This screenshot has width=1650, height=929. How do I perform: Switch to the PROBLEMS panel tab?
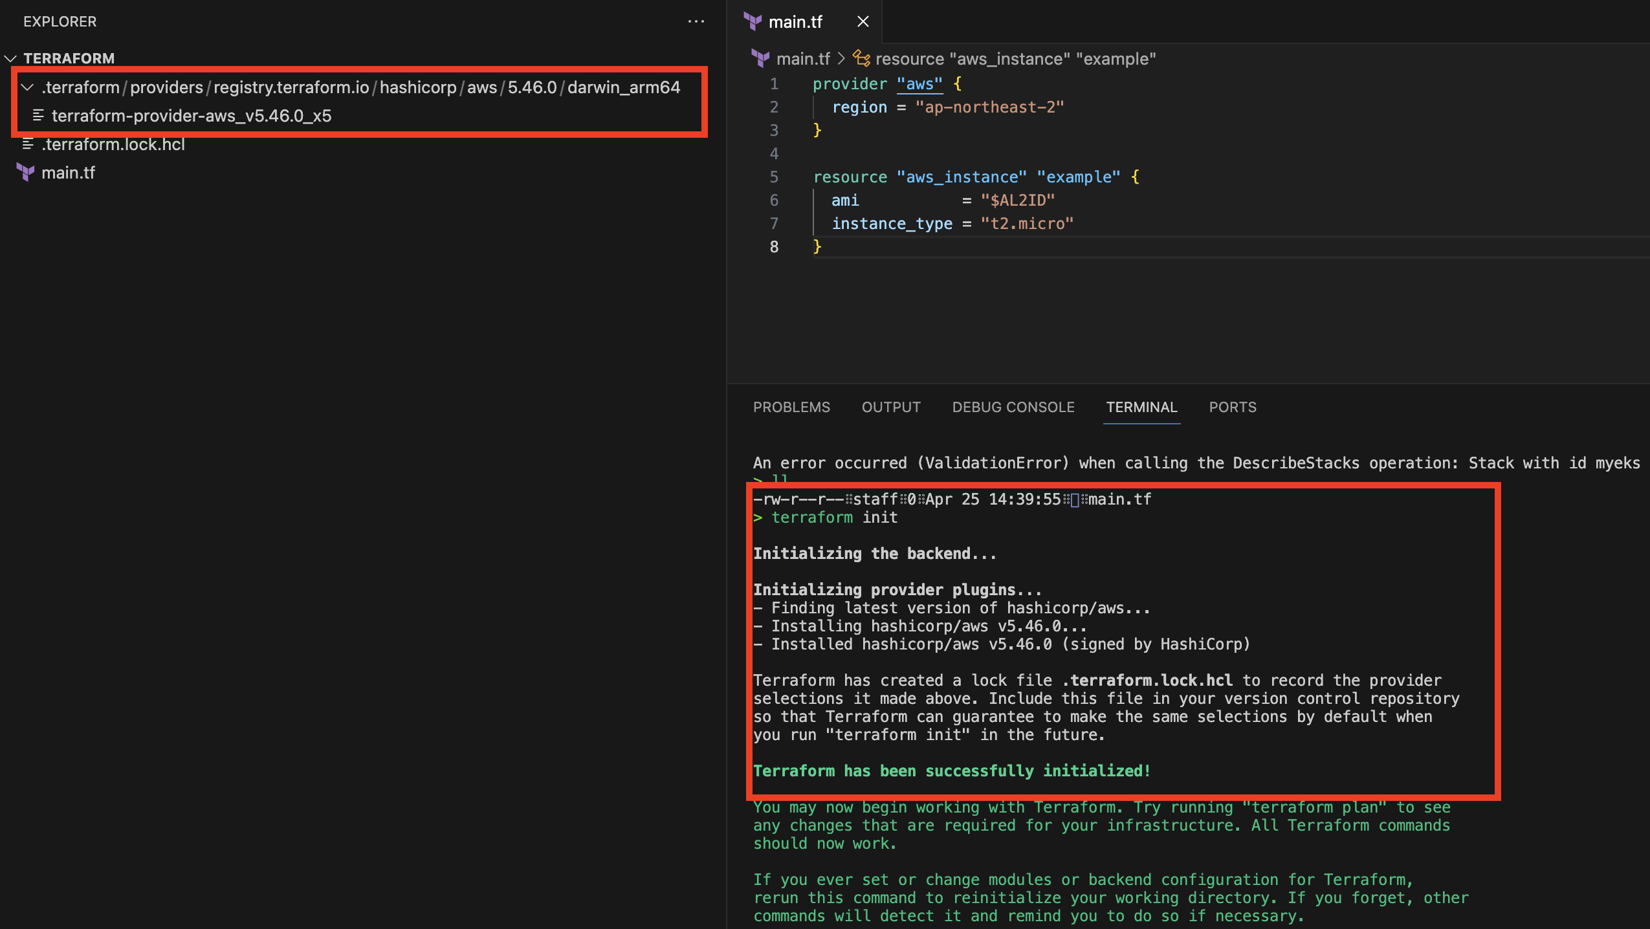point(791,407)
